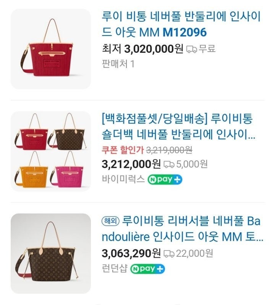The height and width of the screenshot is (305, 275).
Task: Click the 쿠폰 할인가 coupon discount label
Action: click(123, 150)
